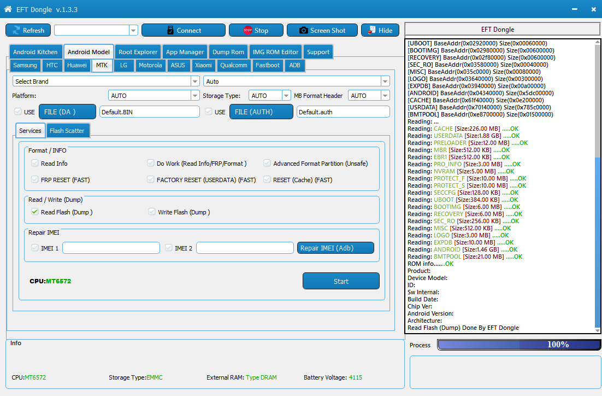Select the Xiaomi brand tab
The height and width of the screenshot is (396, 602).
pyautogui.click(x=203, y=65)
